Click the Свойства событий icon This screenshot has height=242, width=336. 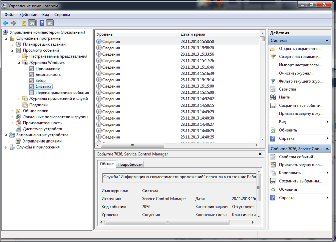273,157
